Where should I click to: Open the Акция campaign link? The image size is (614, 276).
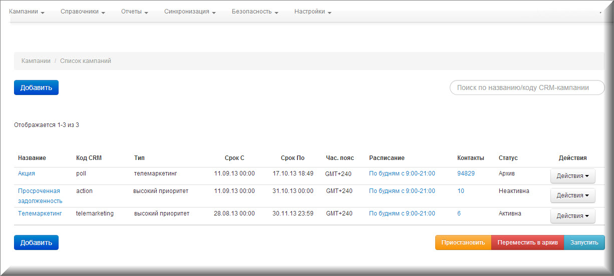[x=27, y=173]
